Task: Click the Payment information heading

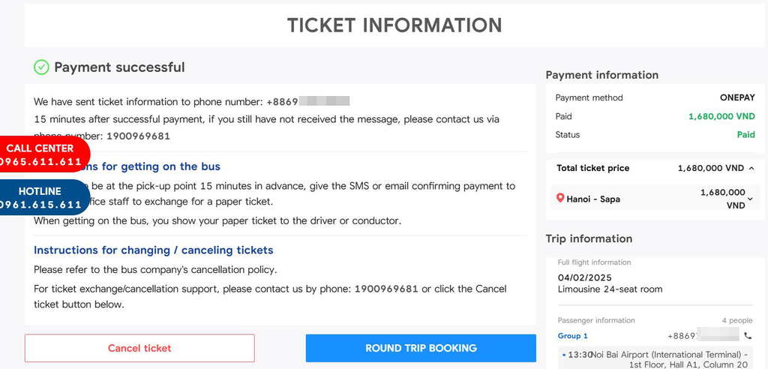Action: click(x=601, y=75)
